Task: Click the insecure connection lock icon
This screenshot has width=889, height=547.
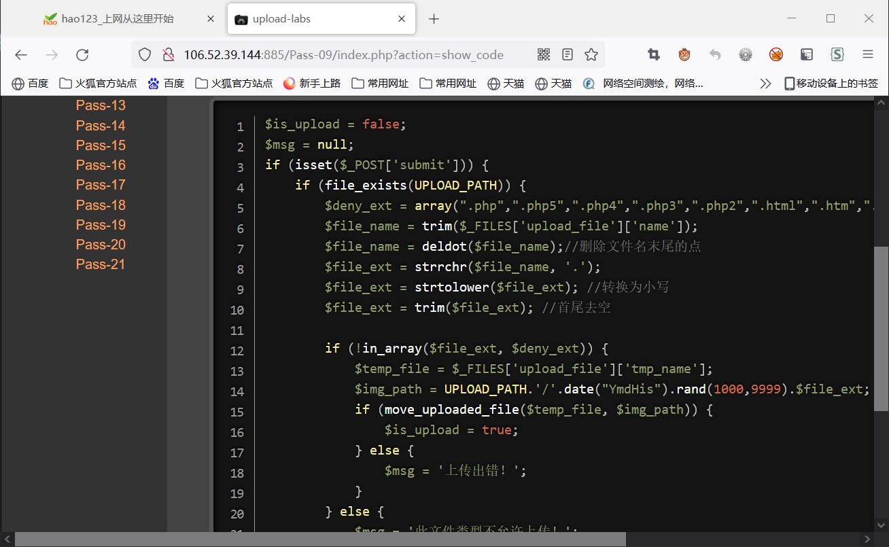Action: coord(168,55)
